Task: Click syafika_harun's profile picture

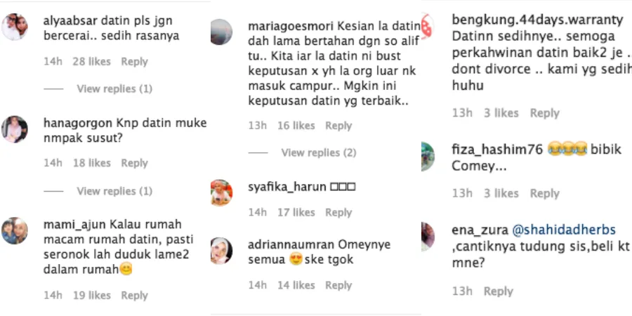Action: [x=221, y=192]
